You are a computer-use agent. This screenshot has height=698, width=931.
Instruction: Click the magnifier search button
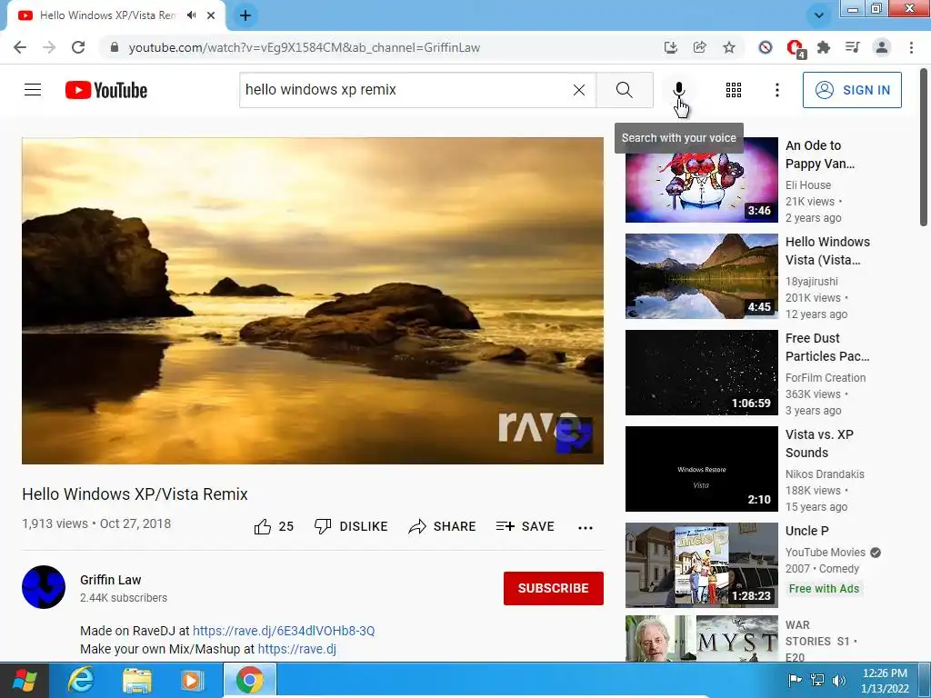[x=624, y=90]
